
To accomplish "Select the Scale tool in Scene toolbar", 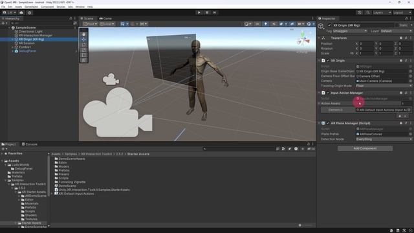I will click(x=83, y=50).
